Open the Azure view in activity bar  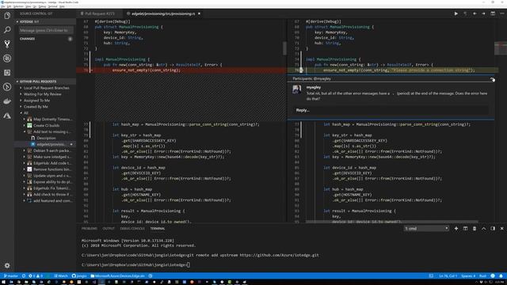click(7, 116)
